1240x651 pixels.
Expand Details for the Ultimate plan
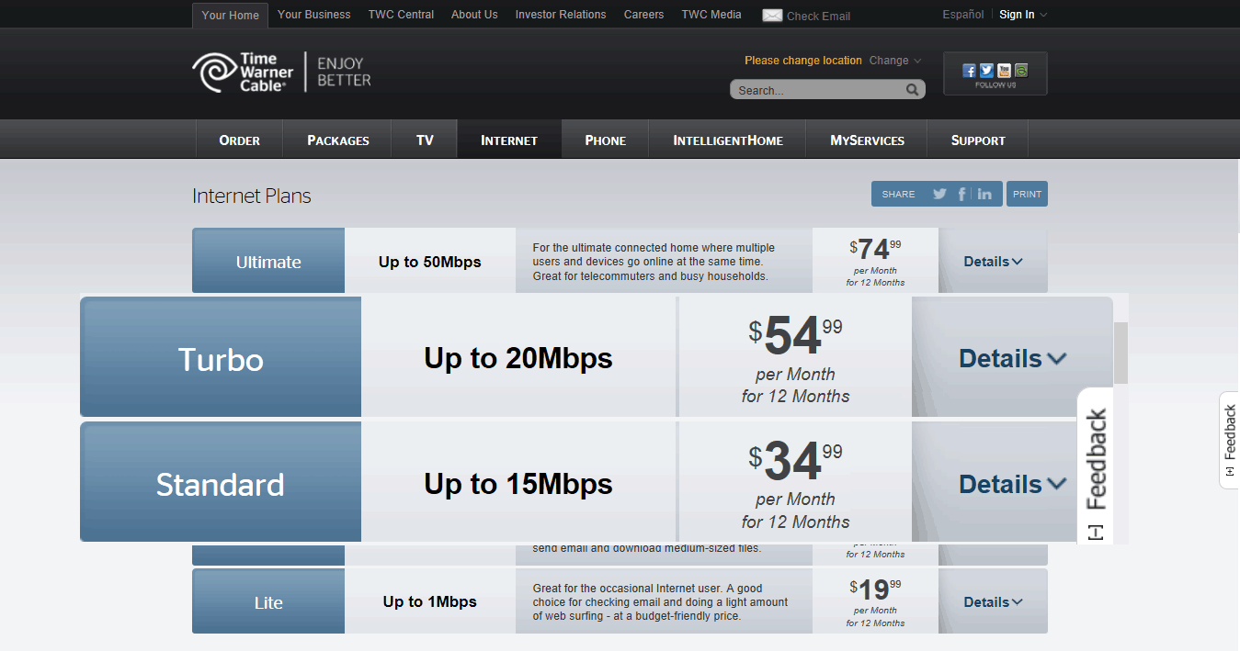point(993,262)
